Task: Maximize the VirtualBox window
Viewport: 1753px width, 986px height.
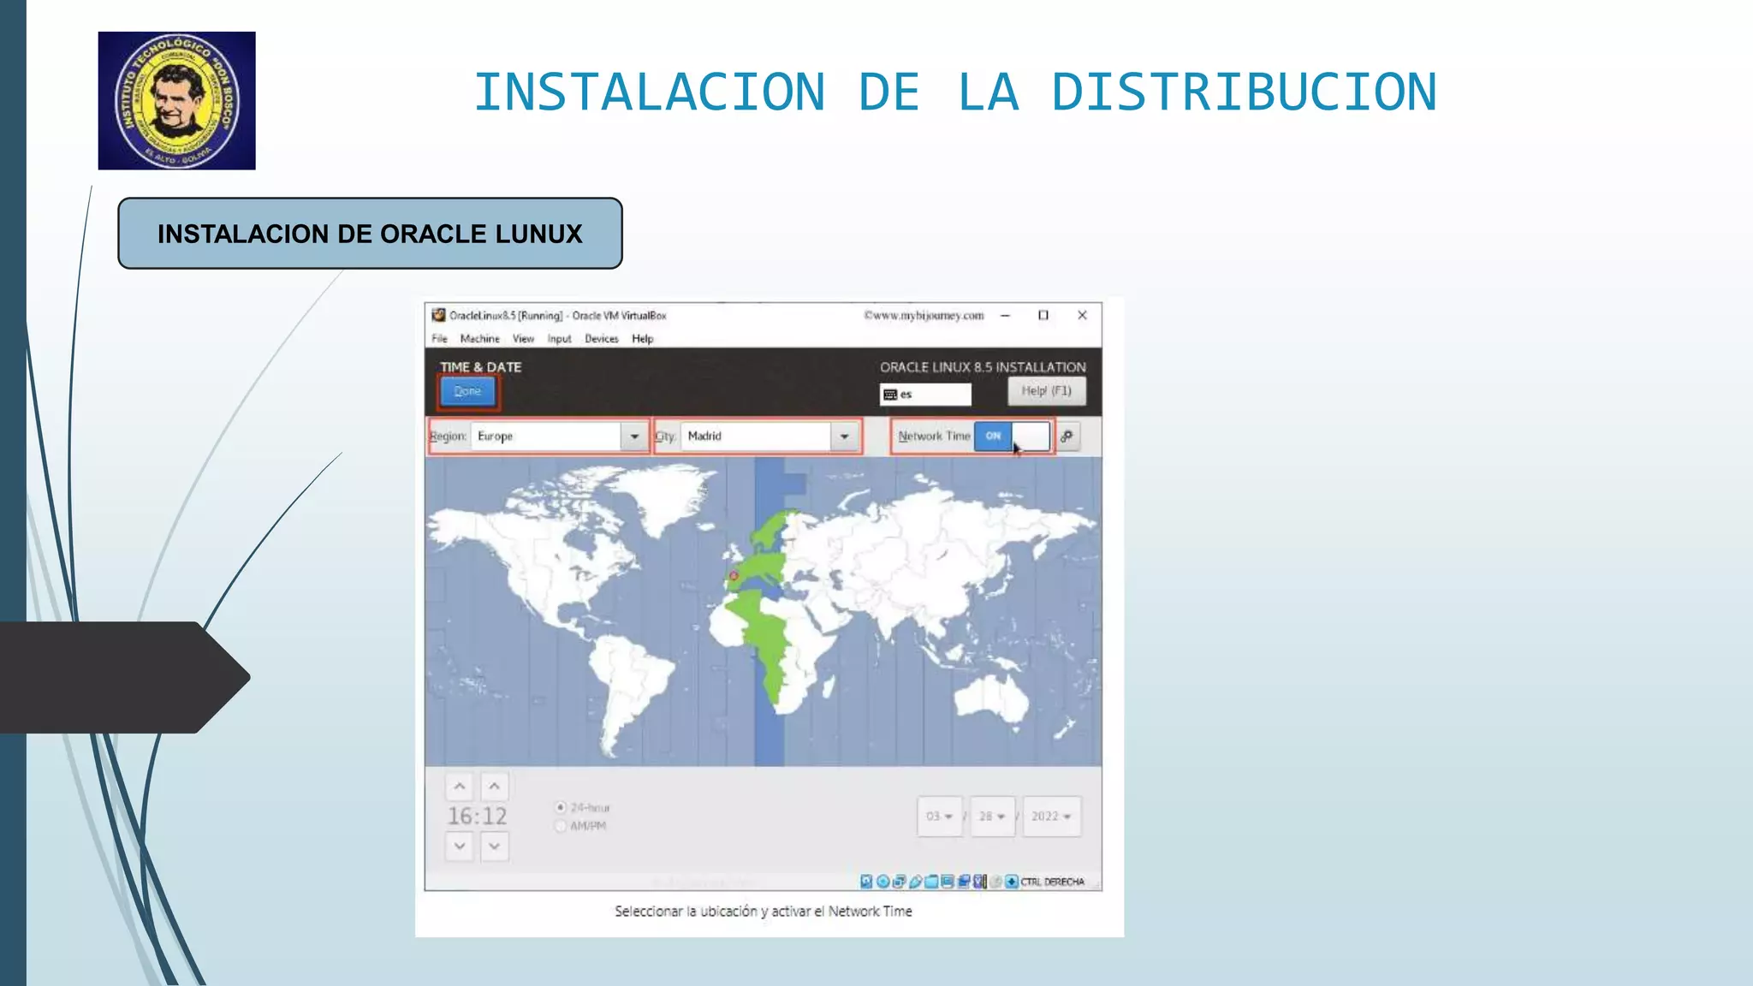Action: pyautogui.click(x=1043, y=315)
